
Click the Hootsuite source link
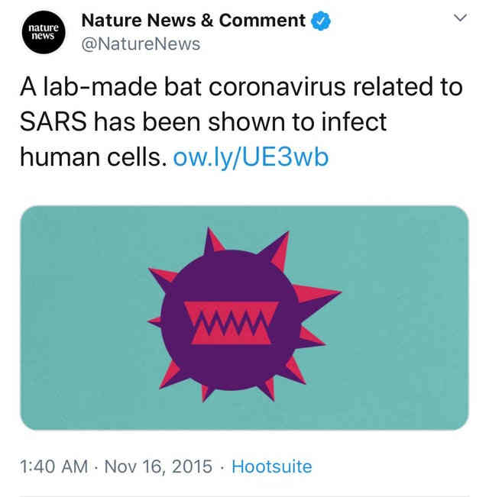(271, 466)
